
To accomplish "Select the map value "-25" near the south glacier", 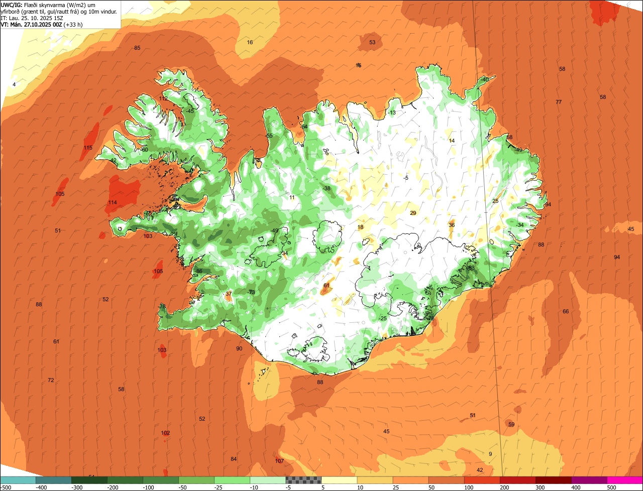I will 382,318.
